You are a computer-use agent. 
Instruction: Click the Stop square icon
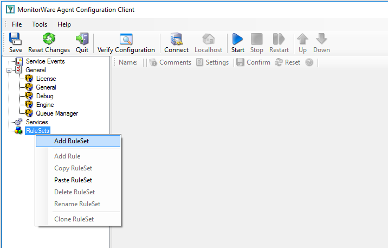(x=257, y=39)
